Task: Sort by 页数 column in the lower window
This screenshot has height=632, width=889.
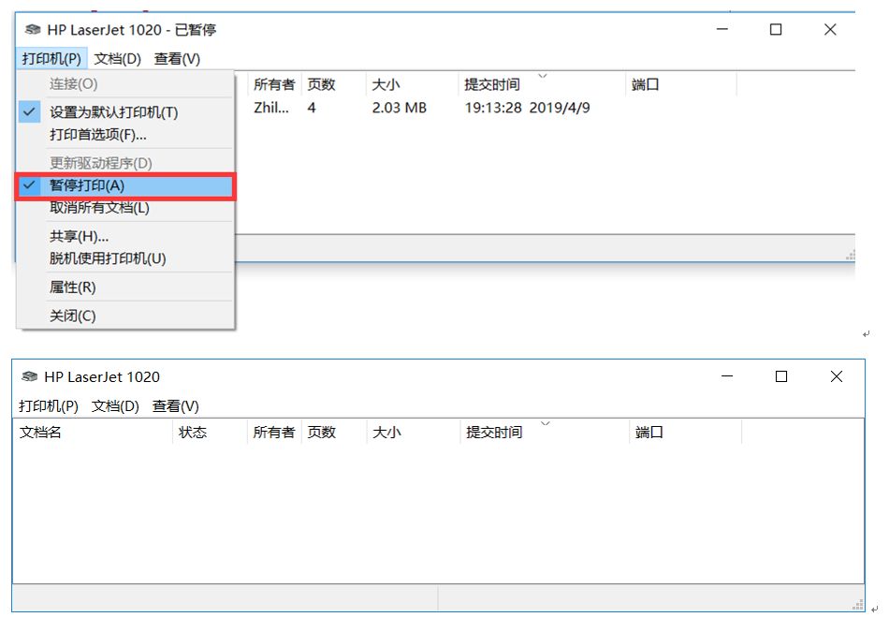Action: tap(334, 433)
